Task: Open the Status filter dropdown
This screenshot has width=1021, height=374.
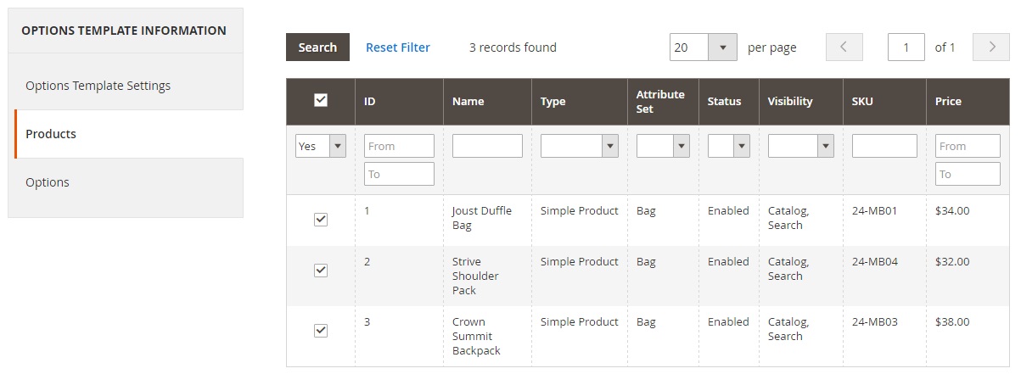Action: pos(729,146)
